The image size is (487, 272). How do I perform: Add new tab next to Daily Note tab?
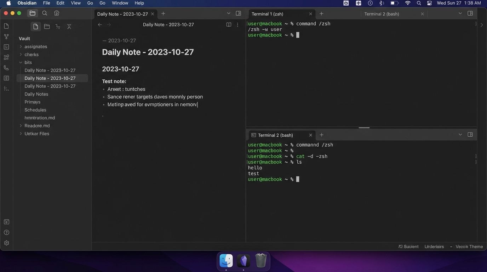point(163,13)
